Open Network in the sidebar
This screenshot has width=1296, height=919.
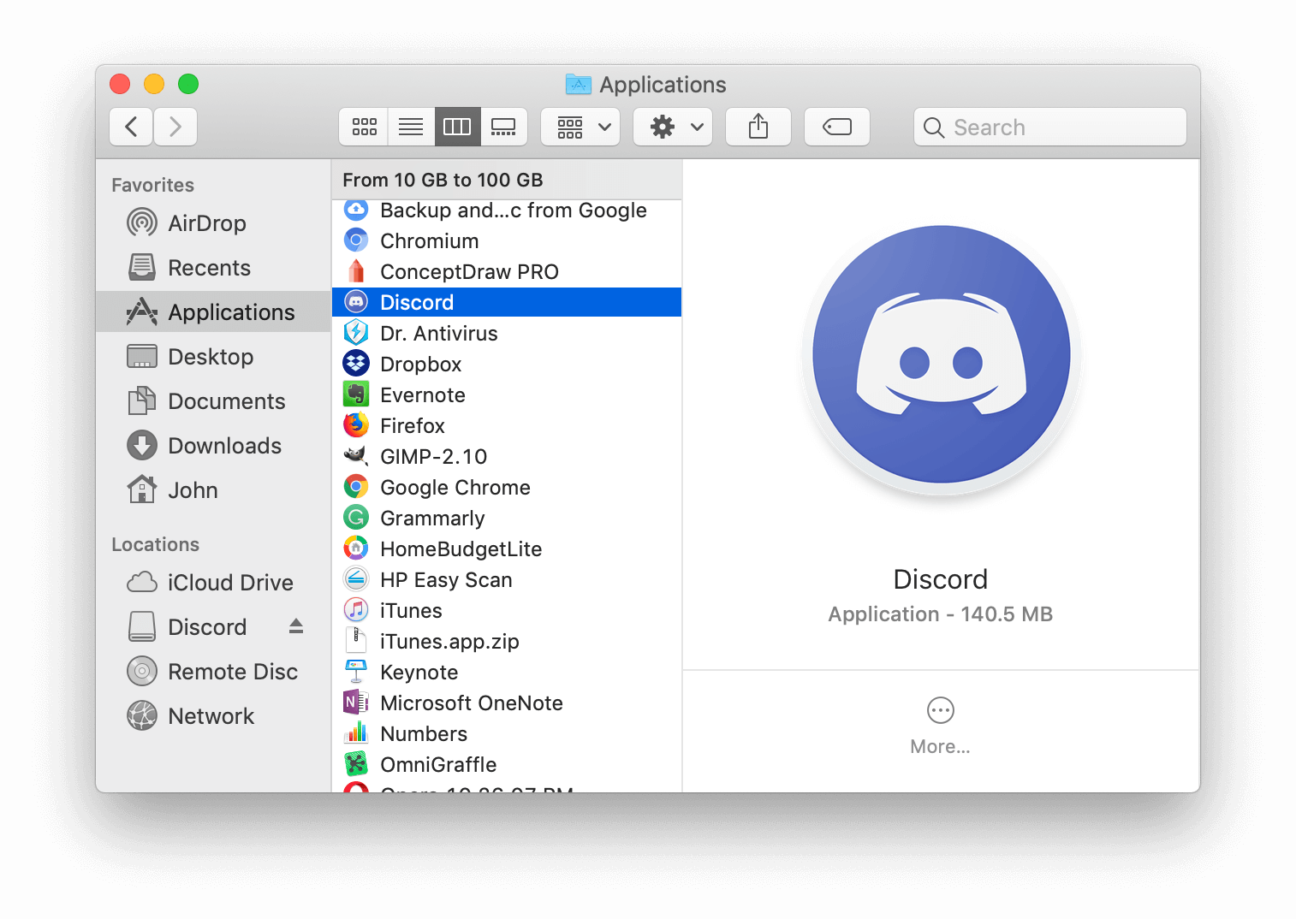coord(213,716)
